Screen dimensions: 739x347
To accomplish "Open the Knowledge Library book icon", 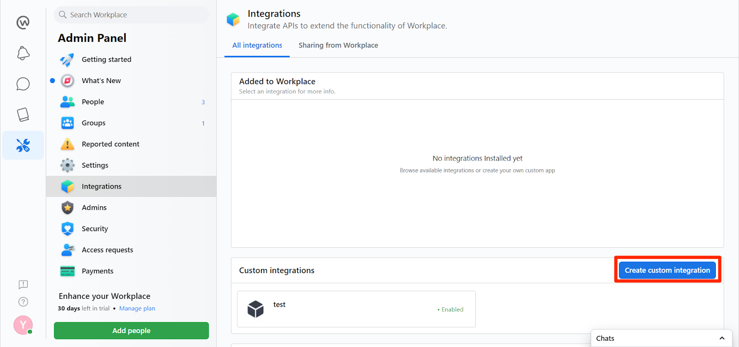I will 23,114.
